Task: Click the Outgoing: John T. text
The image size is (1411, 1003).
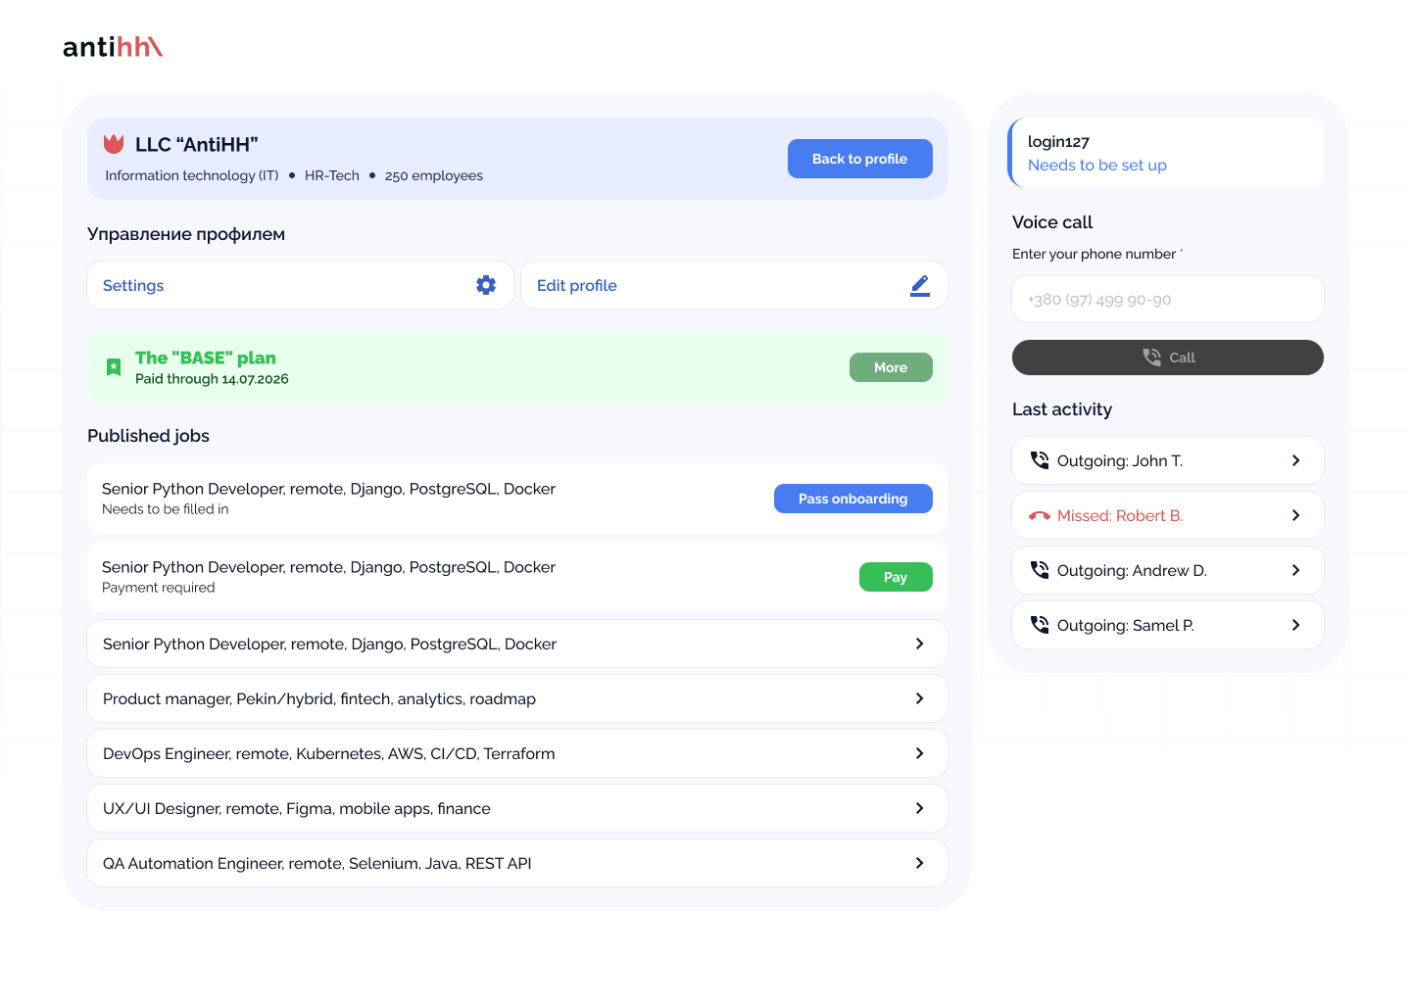Action: pos(1120,461)
